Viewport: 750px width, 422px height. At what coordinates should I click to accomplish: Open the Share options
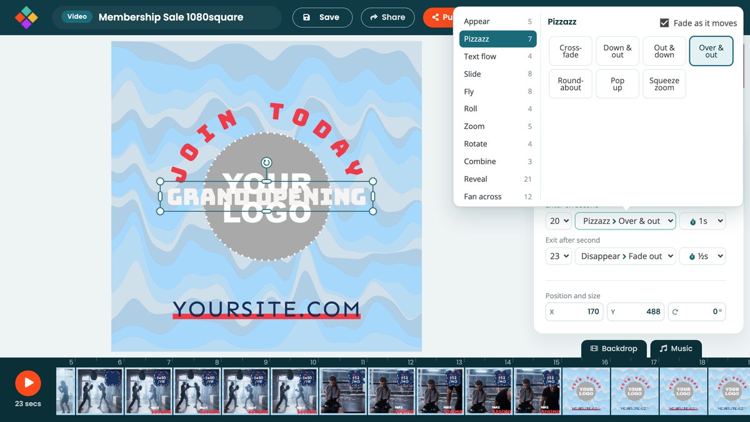[387, 18]
